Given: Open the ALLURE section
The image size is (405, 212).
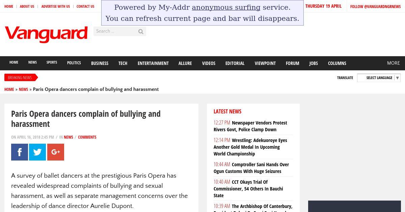Looking at the screenshot, I should click(x=185, y=63).
